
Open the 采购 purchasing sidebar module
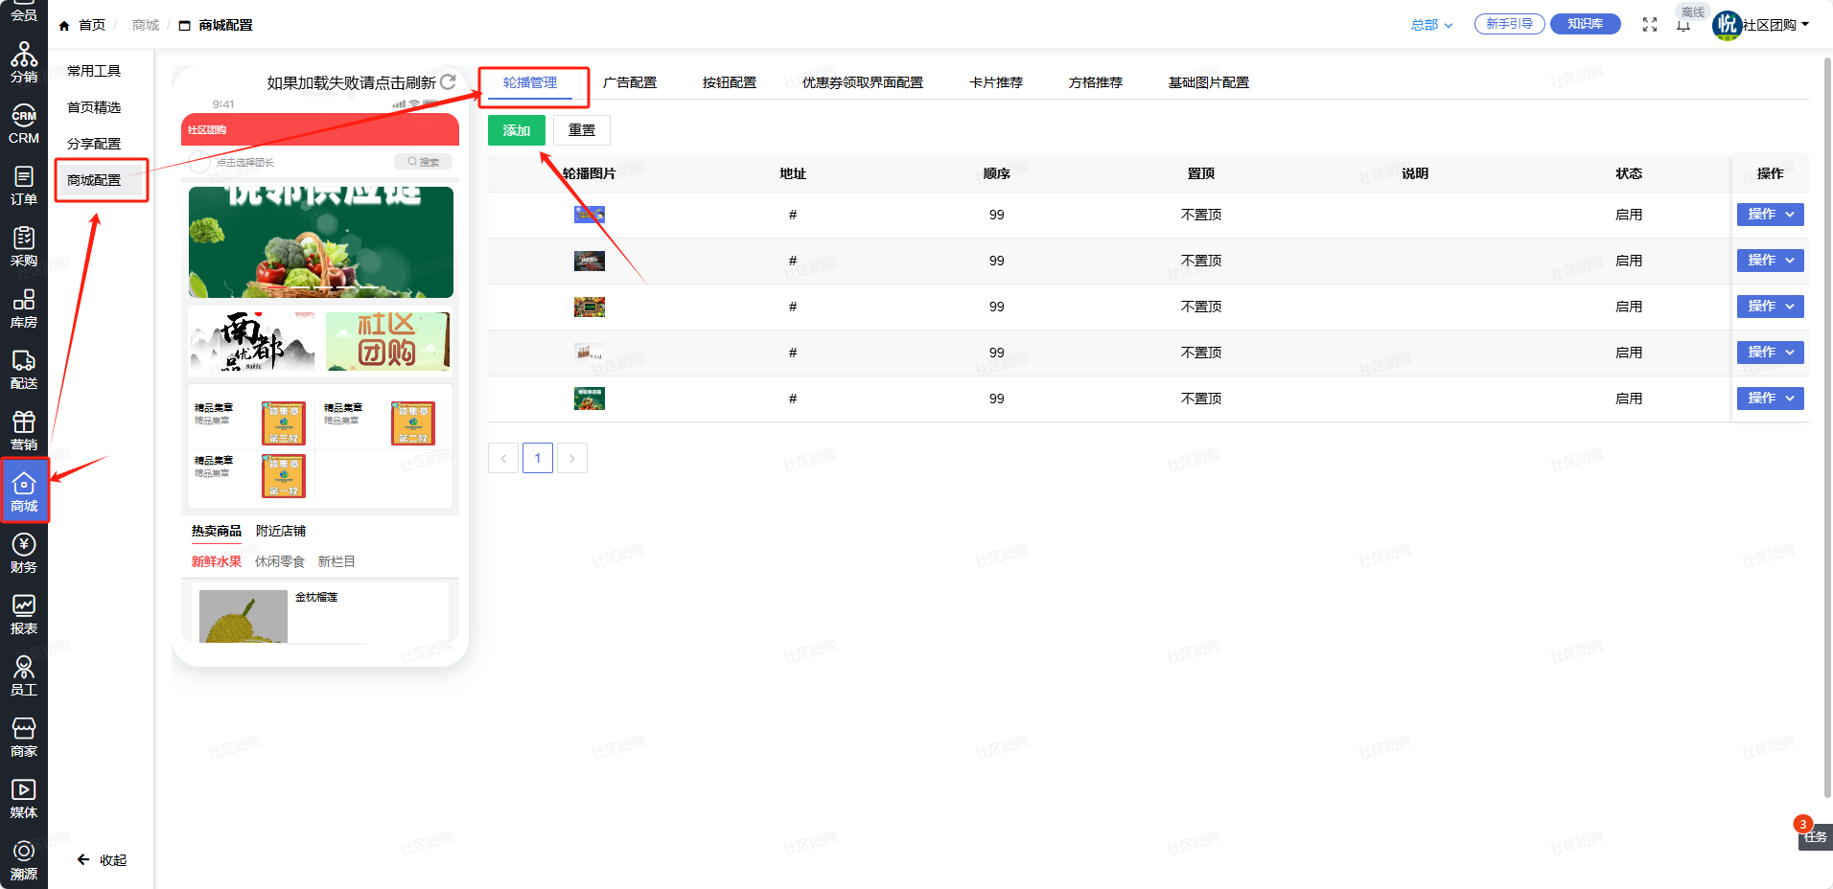[x=24, y=246]
